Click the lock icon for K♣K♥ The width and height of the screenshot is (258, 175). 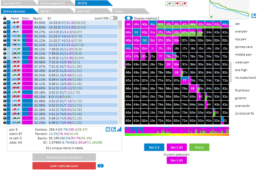(x=5, y=92)
